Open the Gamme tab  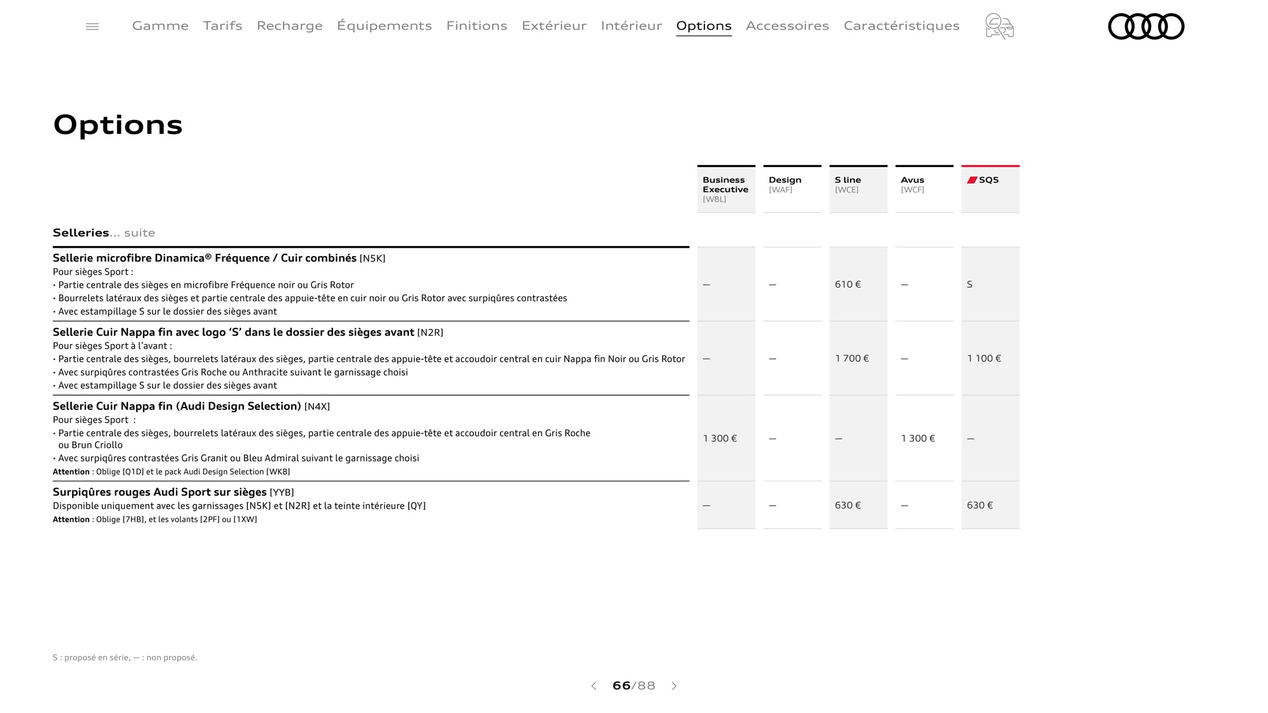tap(161, 26)
